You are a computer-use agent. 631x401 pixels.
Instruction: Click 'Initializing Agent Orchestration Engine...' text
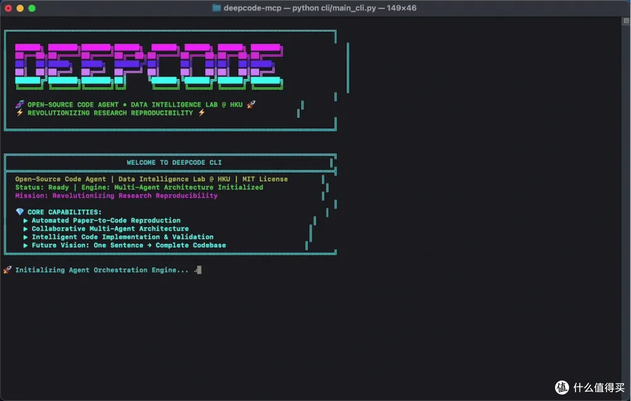pyautogui.click(x=102, y=270)
